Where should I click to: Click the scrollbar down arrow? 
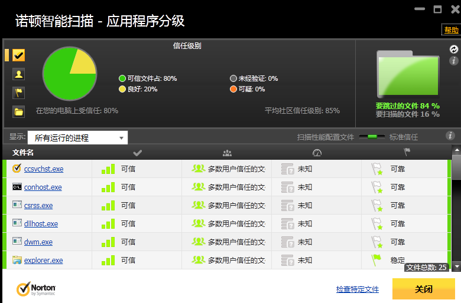457,266
